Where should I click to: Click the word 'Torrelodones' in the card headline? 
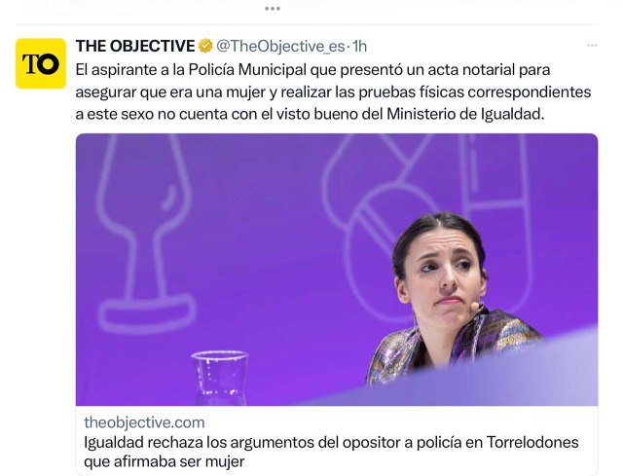click(532, 442)
